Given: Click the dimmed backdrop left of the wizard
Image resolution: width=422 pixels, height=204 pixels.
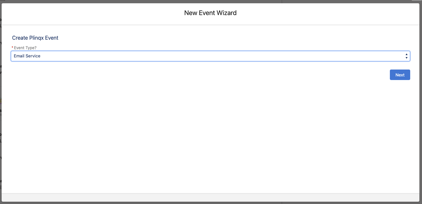Looking at the screenshot, I should click(x=1, y=98).
